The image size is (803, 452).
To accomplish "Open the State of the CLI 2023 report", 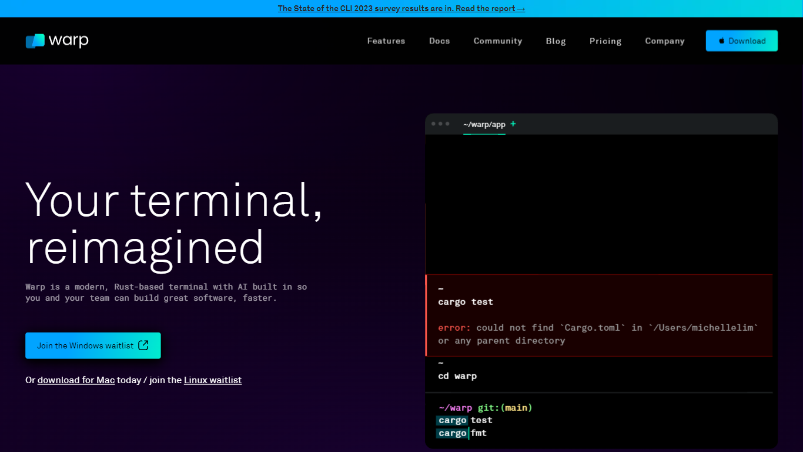I will tap(401, 8).
